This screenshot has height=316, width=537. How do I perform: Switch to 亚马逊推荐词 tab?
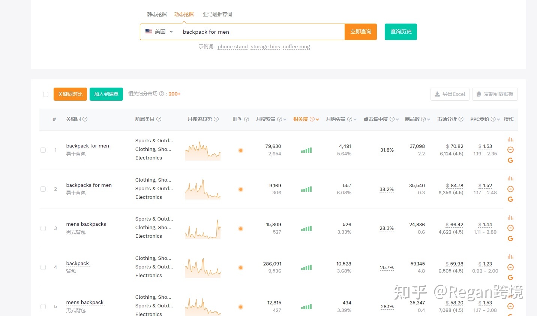[217, 14]
